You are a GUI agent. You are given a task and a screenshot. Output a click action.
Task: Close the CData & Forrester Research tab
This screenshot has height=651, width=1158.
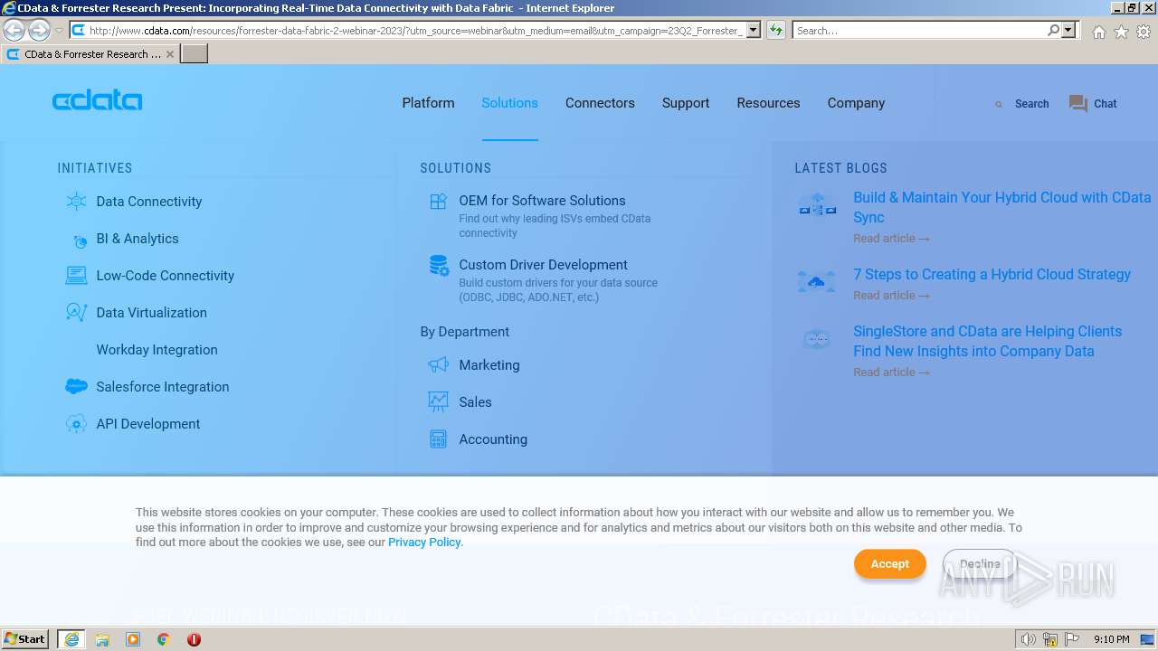pyautogui.click(x=170, y=54)
